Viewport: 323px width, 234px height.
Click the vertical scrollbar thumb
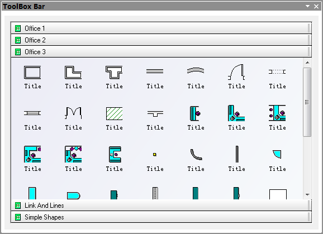pyautogui.click(x=307, y=102)
